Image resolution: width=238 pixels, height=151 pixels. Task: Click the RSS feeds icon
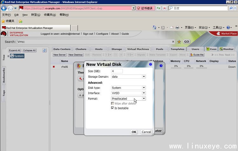coord(163,28)
